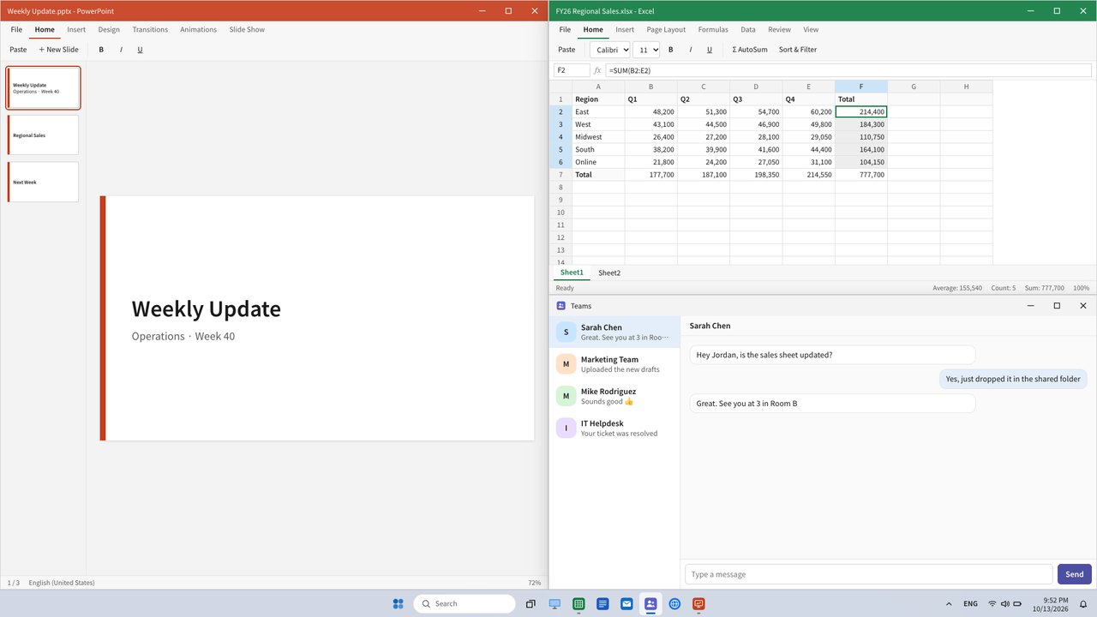Viewport: 1097px width, 617px height.
Task: Click the AutoSum button
Action: (750, 50)
